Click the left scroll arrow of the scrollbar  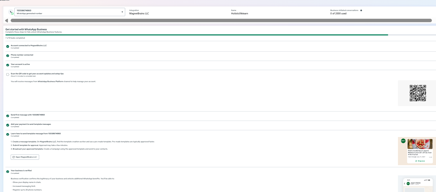click(7, 21)
